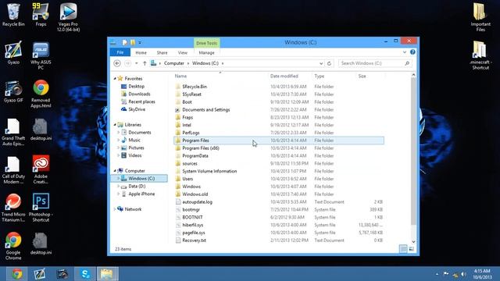
Task: Select Call of Duty Modern desktop shortcut
Action: [13, 170]
